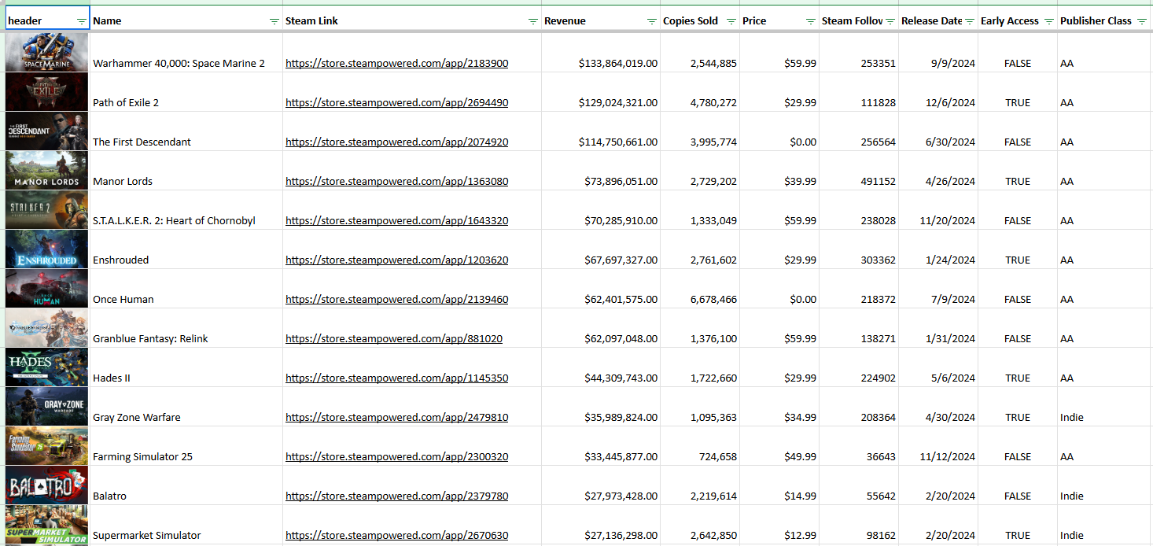
Task: Open the Publisher Class column filter dropdown
Action: click(x=1142, y=21)
